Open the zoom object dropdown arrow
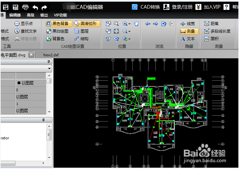The height and width of the screenshot is (169, 239). (129, 39)
